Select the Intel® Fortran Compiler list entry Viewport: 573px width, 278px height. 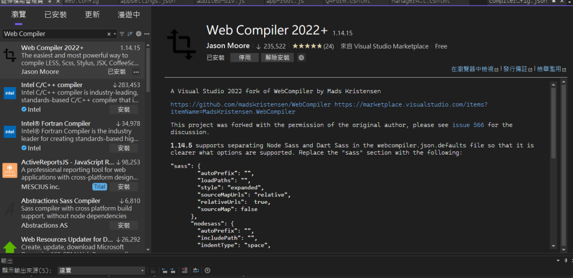point(72,136)
